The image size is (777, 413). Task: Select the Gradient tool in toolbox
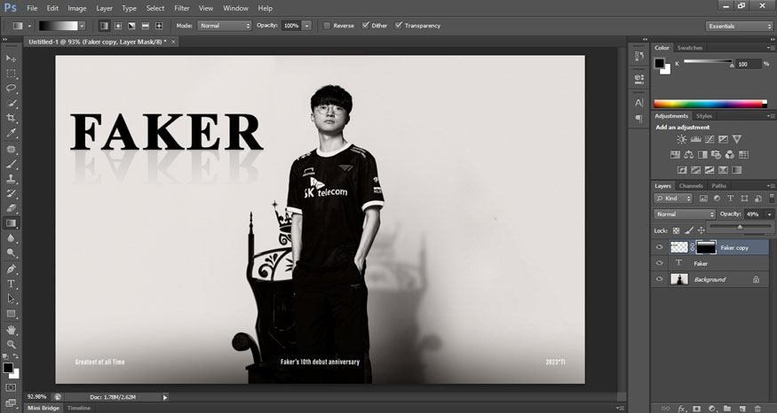11,223
